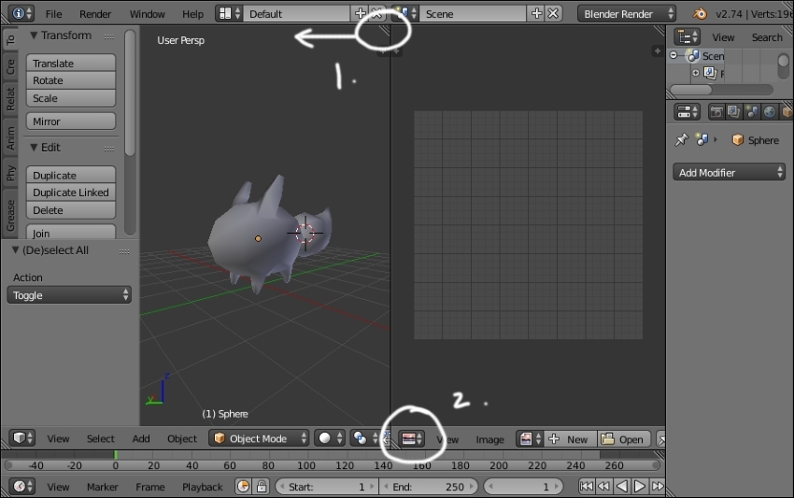This screenshot has height=498, width=794.
Task: Open the File menu
Action: (x=53, y=14)
